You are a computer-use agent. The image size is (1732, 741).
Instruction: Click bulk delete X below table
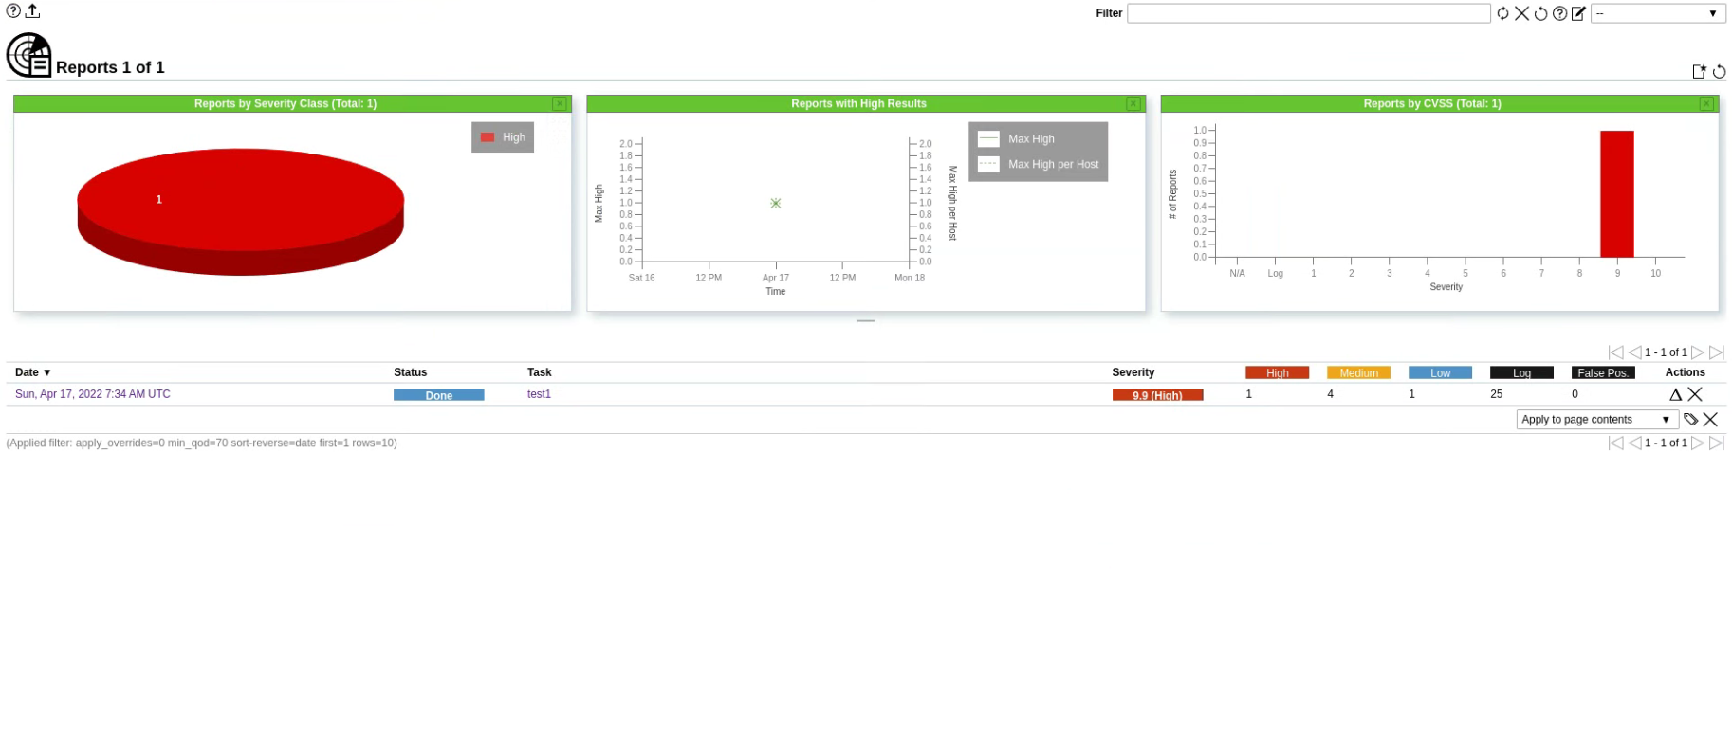click(x=1710, y=419)
